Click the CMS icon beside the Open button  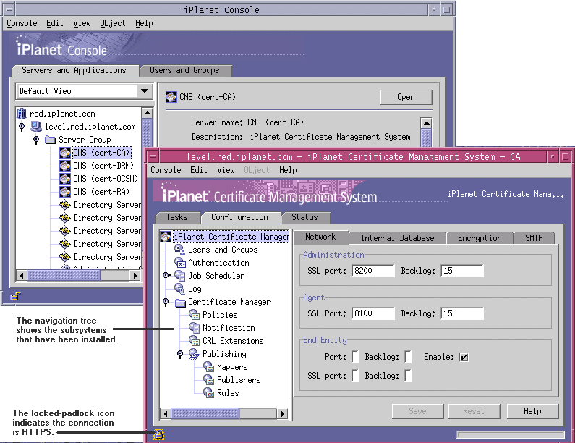tap(171, 97)
